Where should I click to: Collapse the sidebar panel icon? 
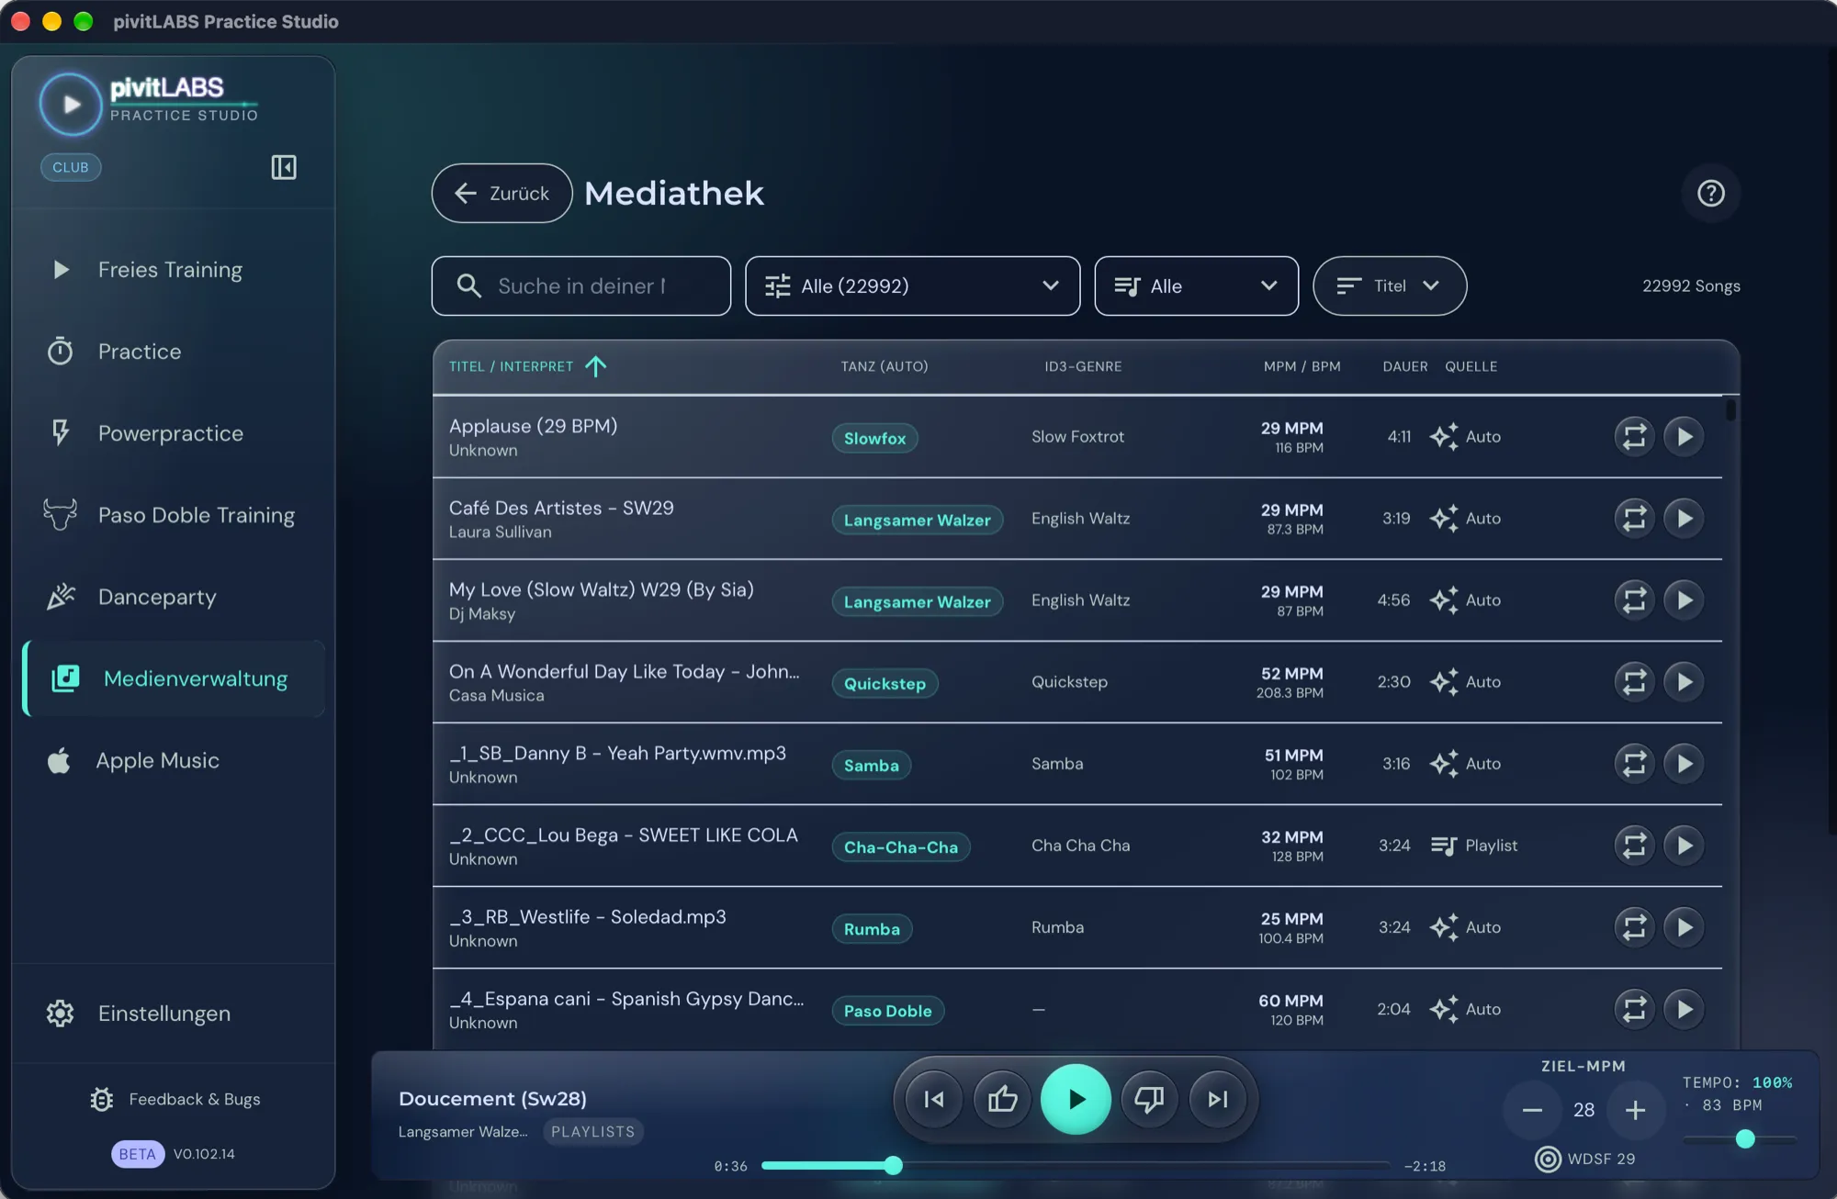click(284, 167)
